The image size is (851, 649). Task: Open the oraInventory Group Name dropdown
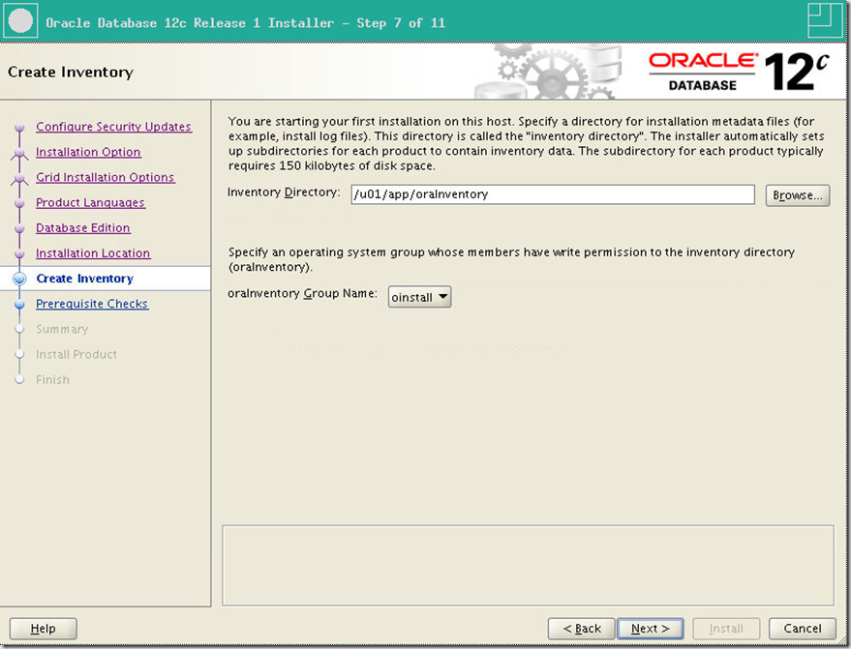(419, 297)
